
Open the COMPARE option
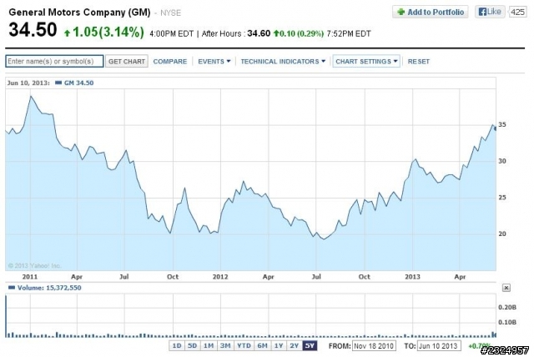pos(170,62)
